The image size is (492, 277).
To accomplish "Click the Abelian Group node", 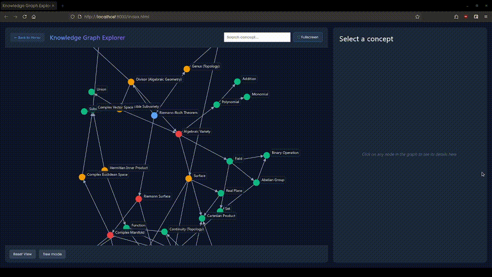I will click(x=256, y=183).
